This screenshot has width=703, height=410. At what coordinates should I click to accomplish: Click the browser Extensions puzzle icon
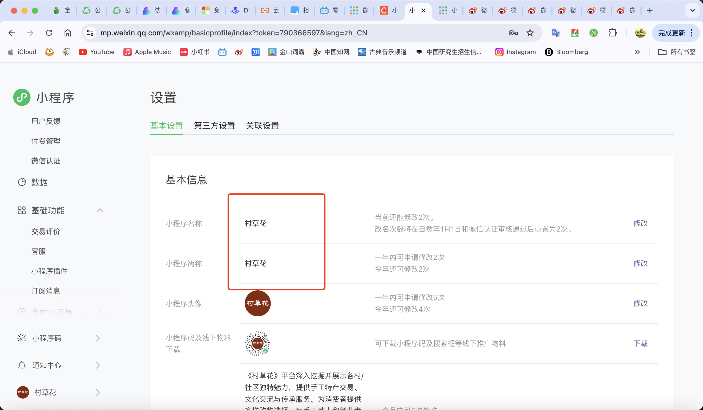tap(612, 33)
